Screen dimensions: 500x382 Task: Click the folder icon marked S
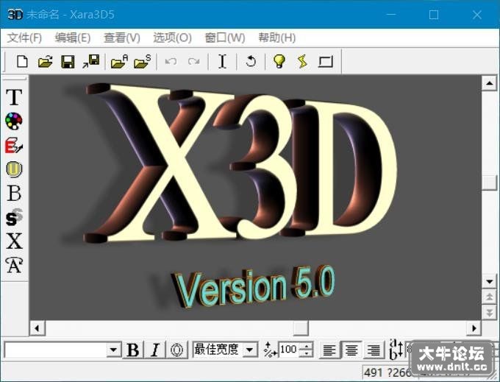tap(142, 61)
